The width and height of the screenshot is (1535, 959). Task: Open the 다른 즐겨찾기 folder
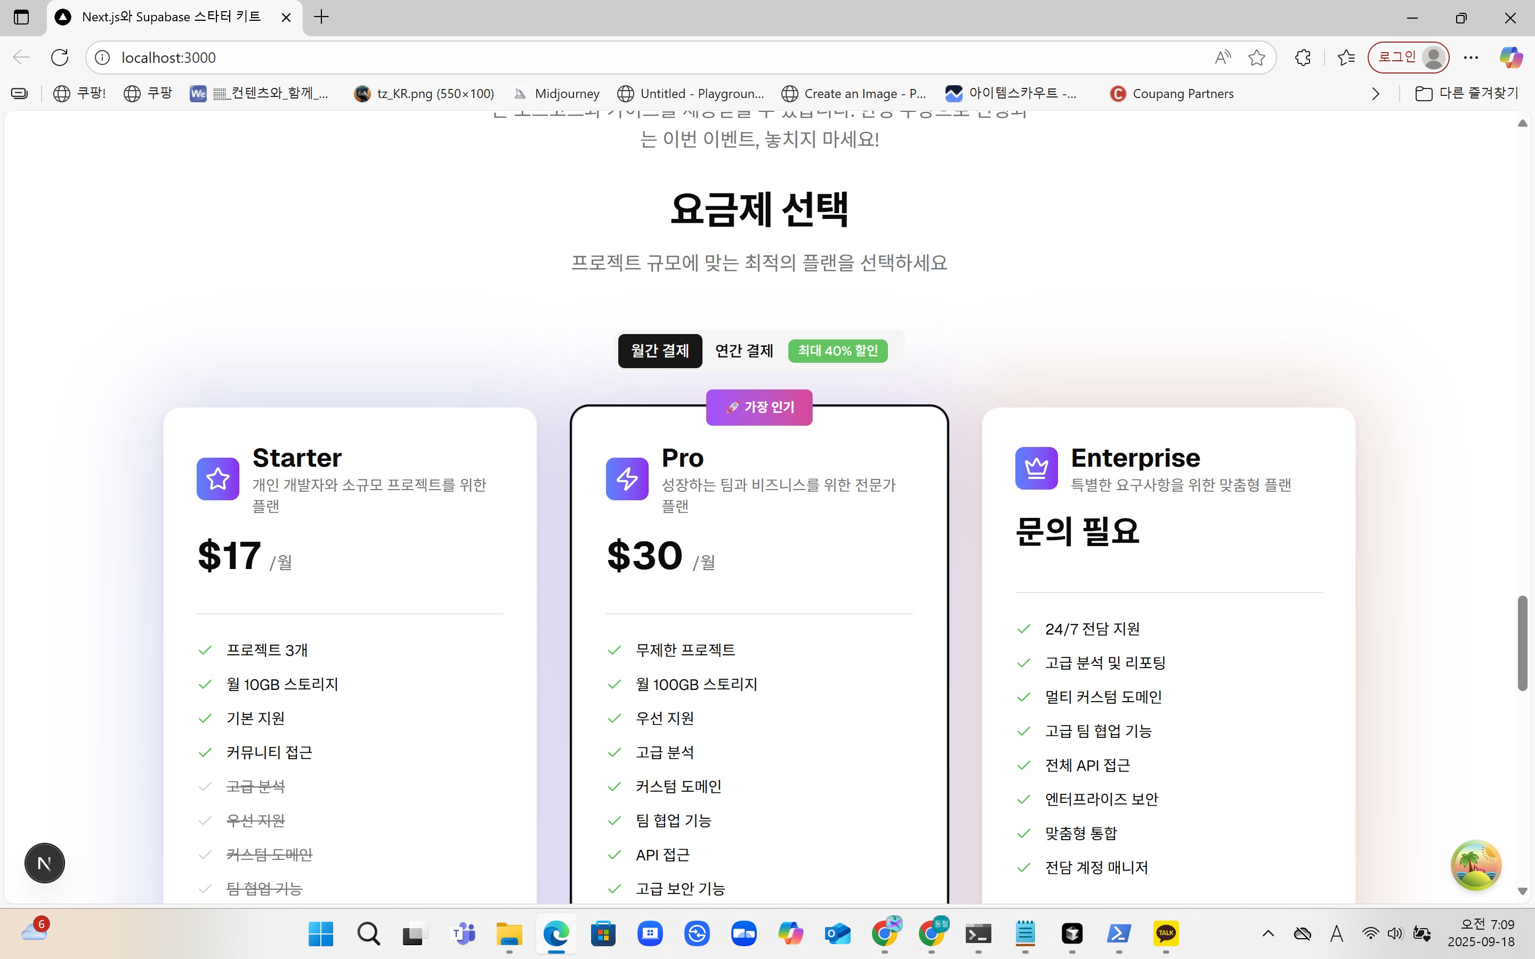(1467, 93)
